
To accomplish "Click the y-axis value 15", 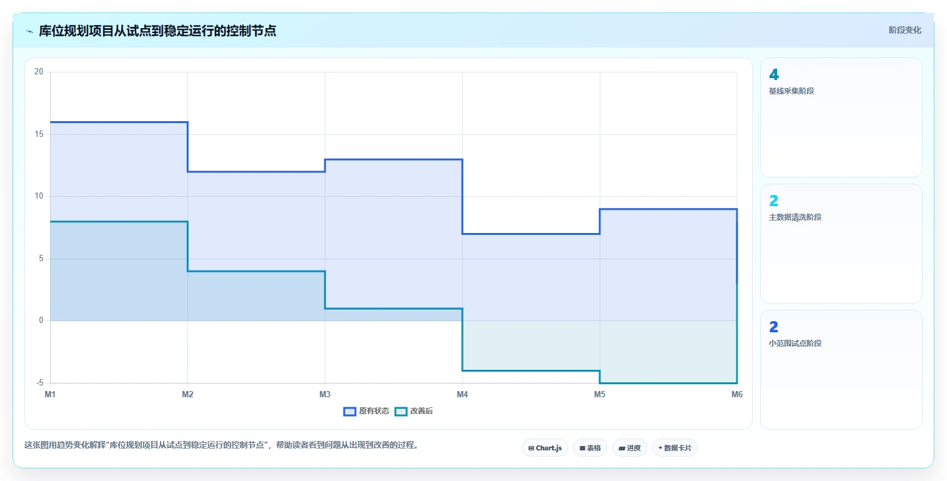I will coord(39,134).
